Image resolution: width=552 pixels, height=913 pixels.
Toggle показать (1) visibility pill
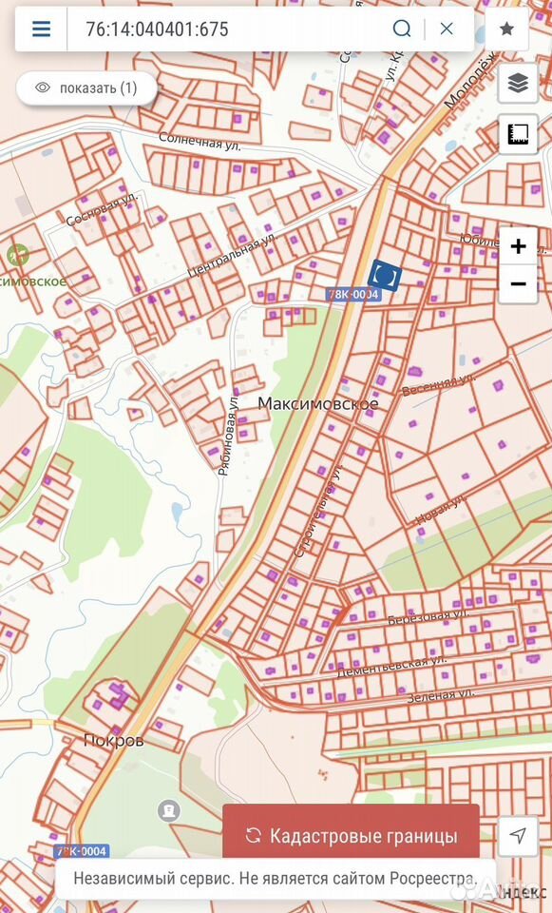tap(86, 87)
